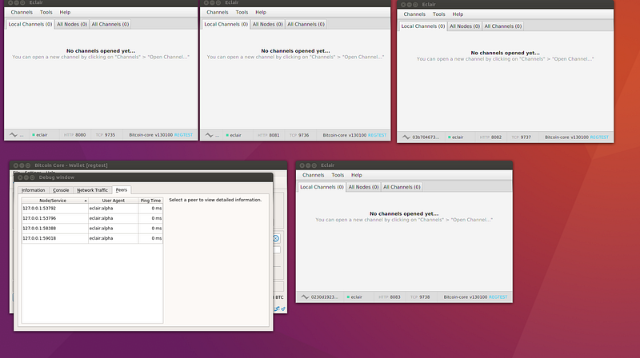Click green eclair status indicator in HTTP 8080 window
This screenshot has width=640, height=358.
point(34,135)
